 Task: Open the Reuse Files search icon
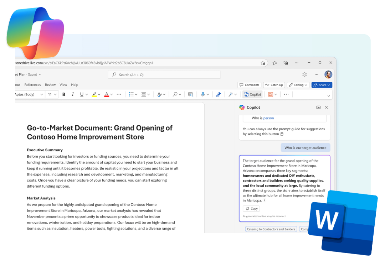190,94
